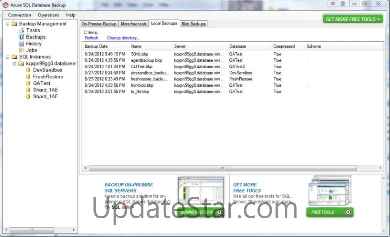390x237 pixels.
Task: Click GET MORE FREE TOOLS button
Action: [353, 19]
